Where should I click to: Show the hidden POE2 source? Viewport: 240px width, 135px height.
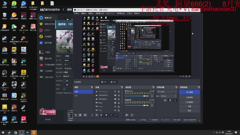pyautogui.click(x=115, y=106)
